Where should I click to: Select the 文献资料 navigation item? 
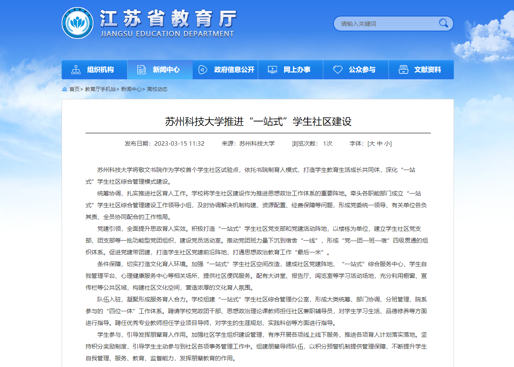pyautogui.click(x=428, y=70)
